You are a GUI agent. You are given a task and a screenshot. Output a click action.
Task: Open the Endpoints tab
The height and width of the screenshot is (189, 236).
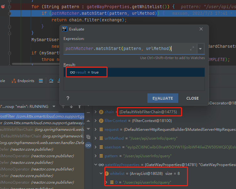[x=26, y=81]
